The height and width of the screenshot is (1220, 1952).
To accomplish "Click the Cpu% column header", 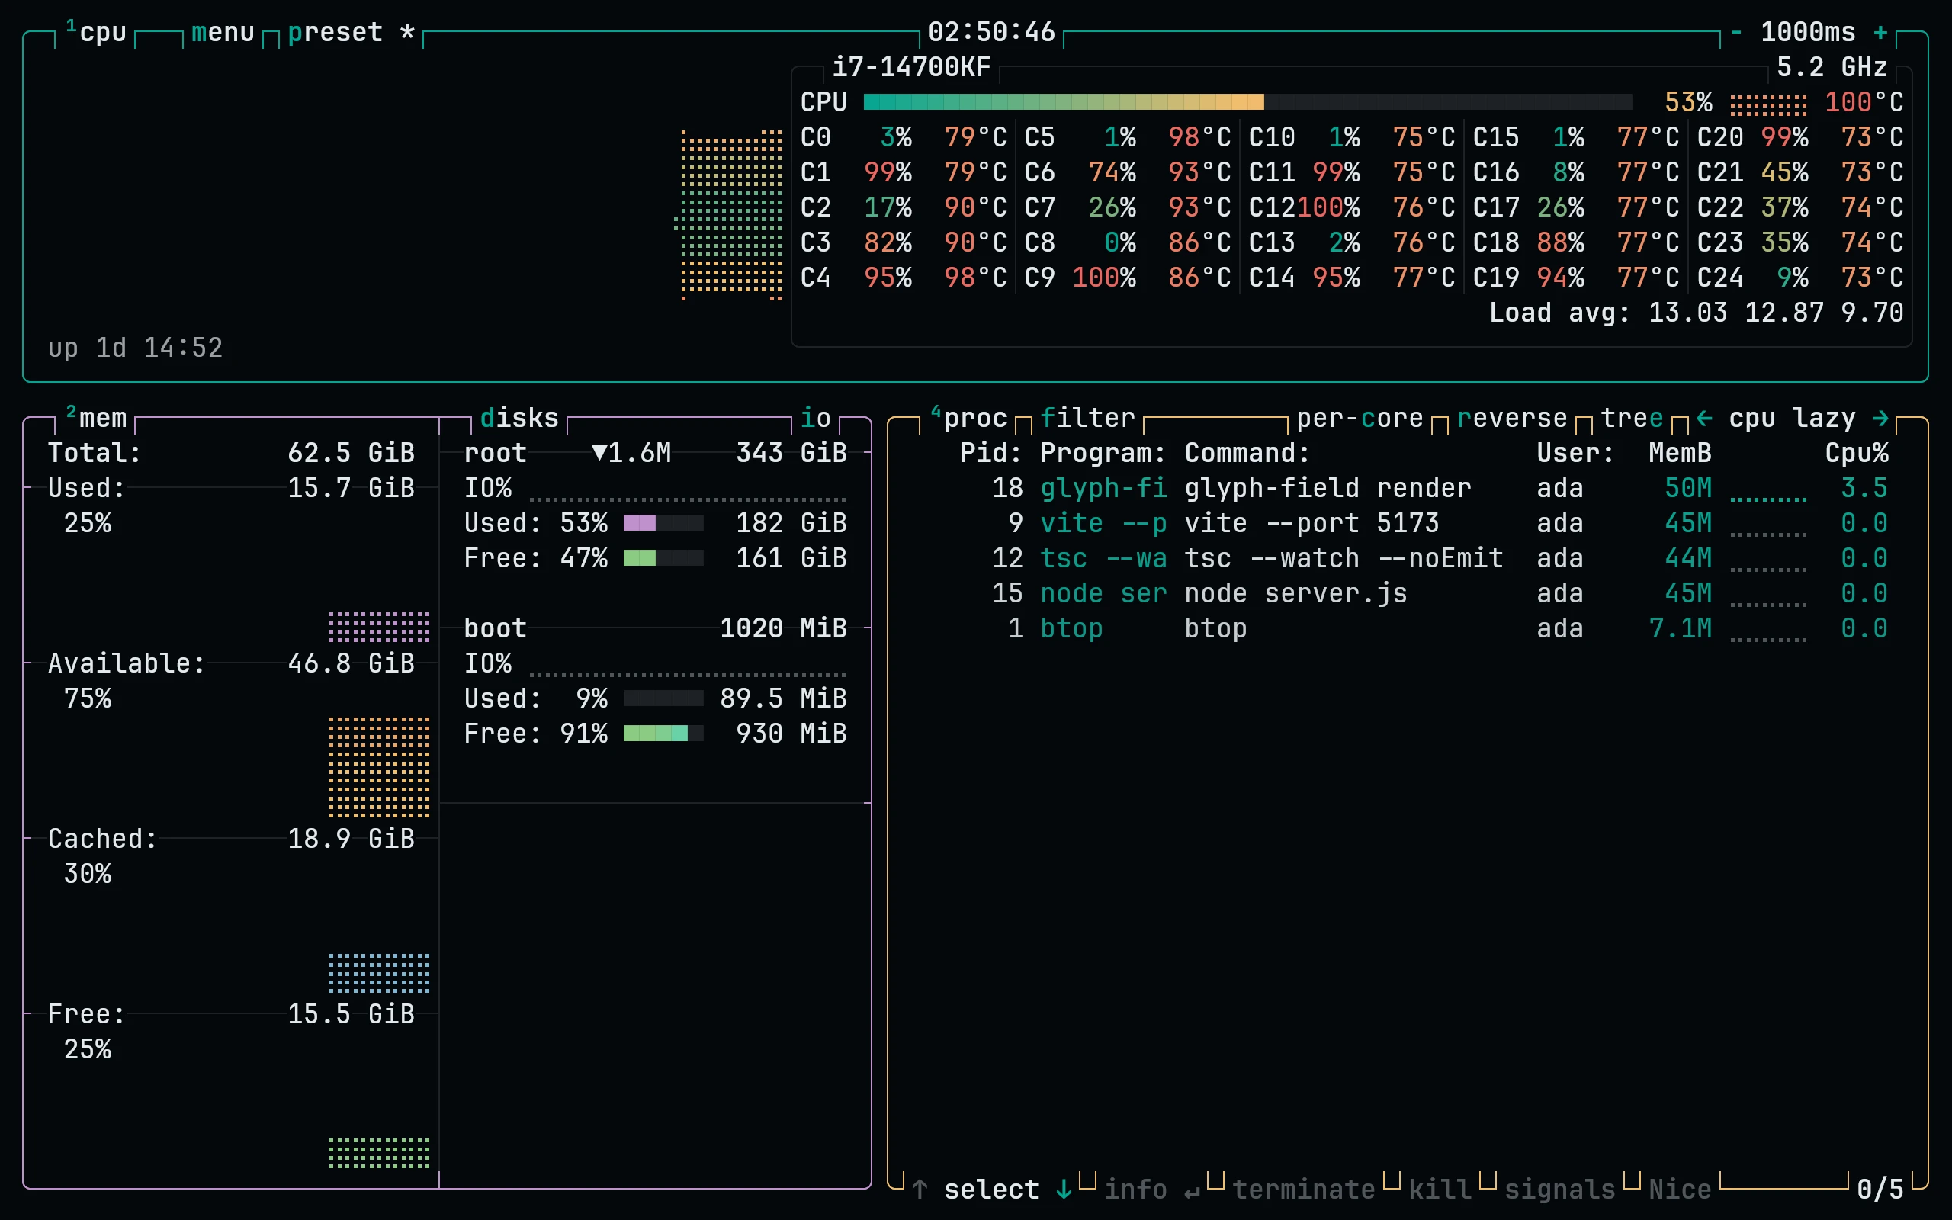I will coord(1857,453).
